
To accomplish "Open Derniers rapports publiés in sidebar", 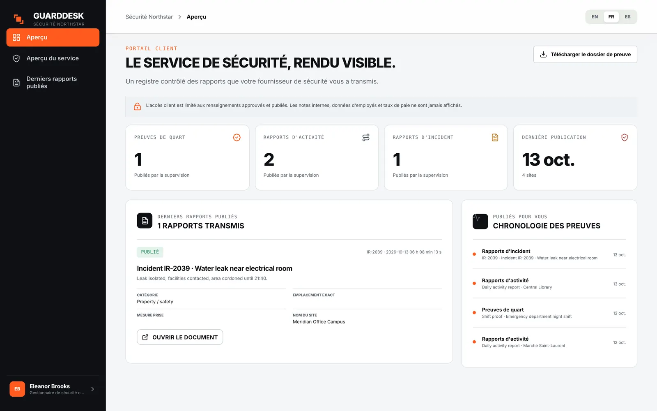I will click(x=53, y=83).
